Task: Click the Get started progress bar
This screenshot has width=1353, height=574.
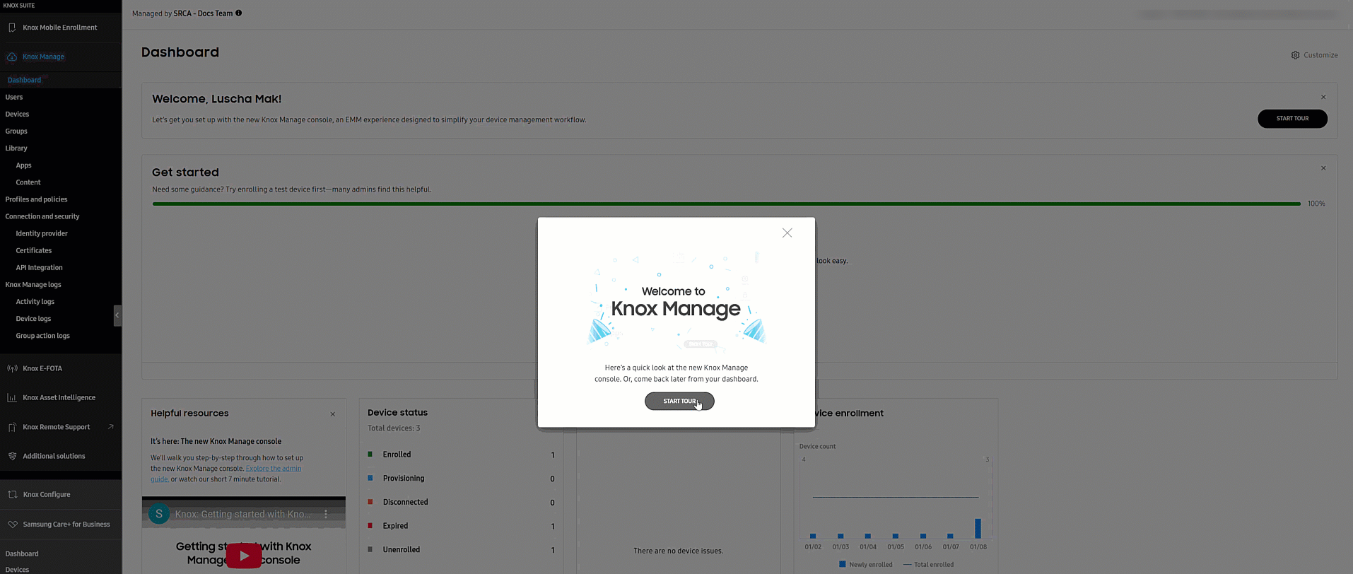Action: point(727,204)
